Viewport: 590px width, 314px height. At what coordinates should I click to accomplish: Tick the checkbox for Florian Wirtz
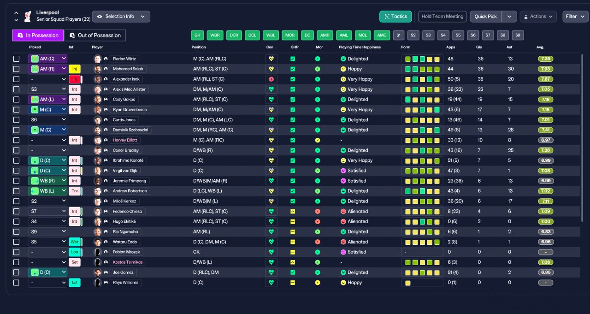point(17,59)
